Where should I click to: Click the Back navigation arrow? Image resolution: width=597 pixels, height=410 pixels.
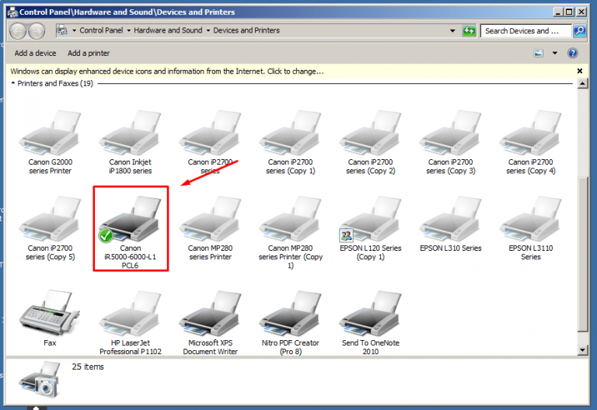[18, 31]
